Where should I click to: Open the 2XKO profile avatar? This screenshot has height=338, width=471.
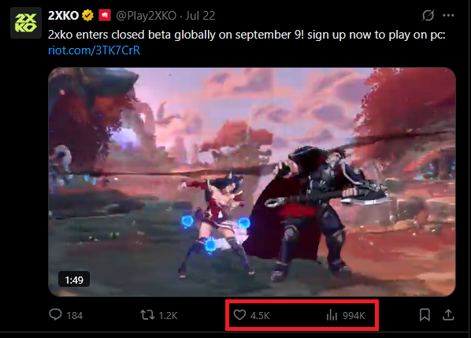[26, 23]
